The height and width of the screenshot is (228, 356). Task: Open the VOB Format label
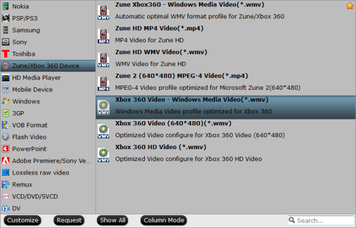tap(30, 125)
